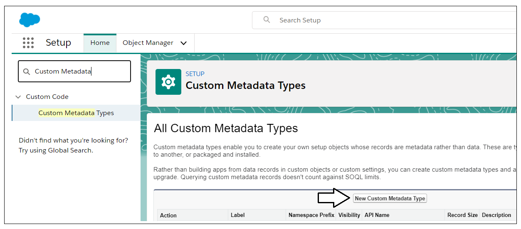The width and height of the screenshot is (521, 229).
Task: Click the Quick Find search magnifier icon
Action: coord(27,71)
